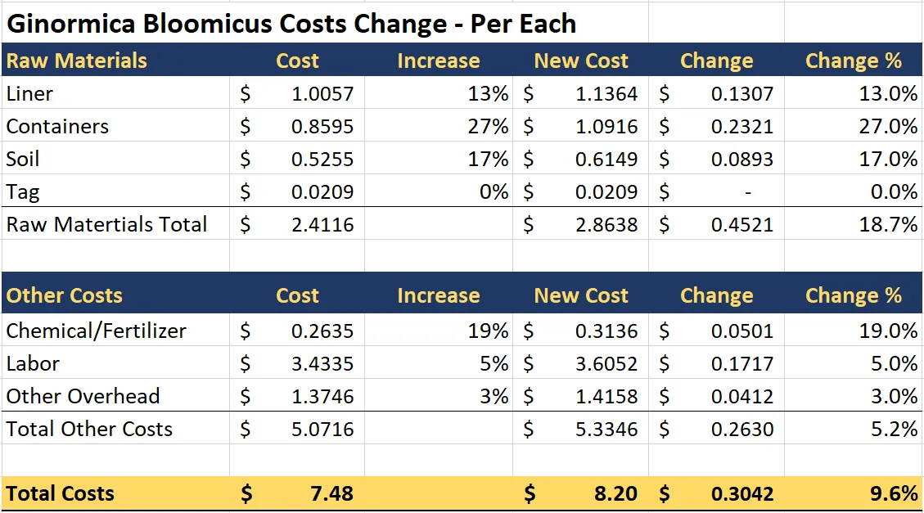Click total other change 0.2630
Screen dimensions: 924x513
[742, 429]
